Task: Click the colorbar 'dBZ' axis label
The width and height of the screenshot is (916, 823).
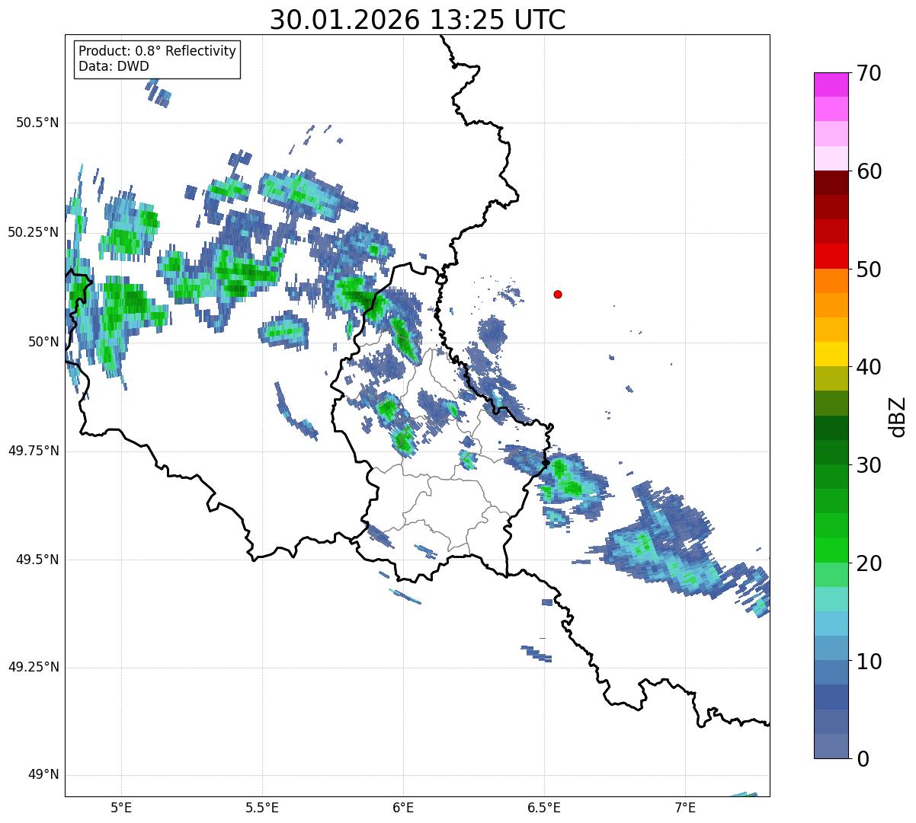Action: (898, 416)
